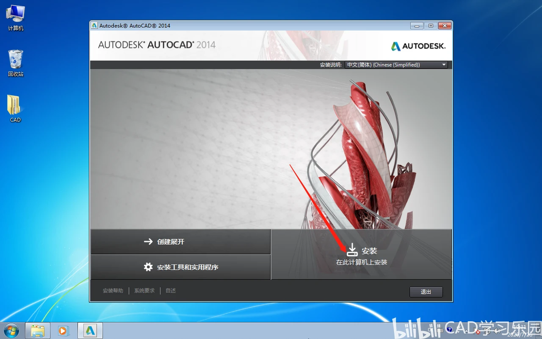The height and width of the screenshot is (339, 542).
Task: Click the arrow icon beside 创建展开
Action: (148, 242)
